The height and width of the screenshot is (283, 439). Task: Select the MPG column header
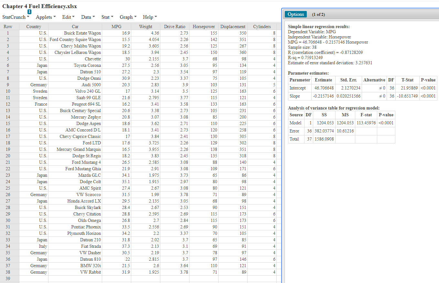[x=116, y=26]
